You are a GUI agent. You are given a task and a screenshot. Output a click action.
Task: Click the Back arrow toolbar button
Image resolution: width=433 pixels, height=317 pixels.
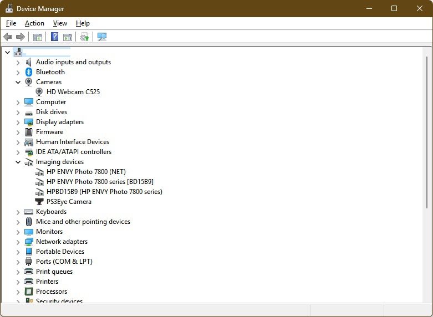[x=8, y=37]
